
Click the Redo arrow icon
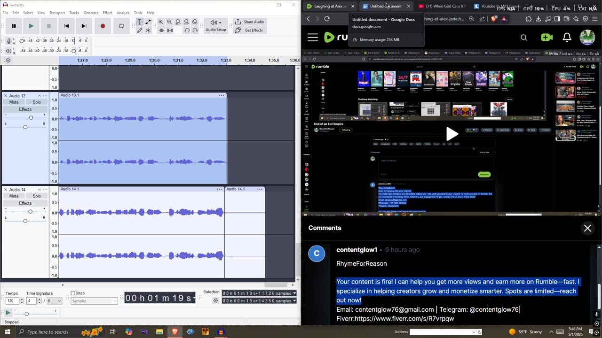click(x=195, y=31)
